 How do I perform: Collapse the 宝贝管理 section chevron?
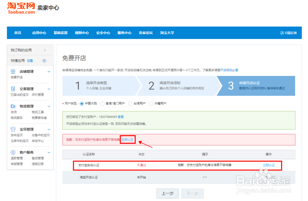coord(49,129)
